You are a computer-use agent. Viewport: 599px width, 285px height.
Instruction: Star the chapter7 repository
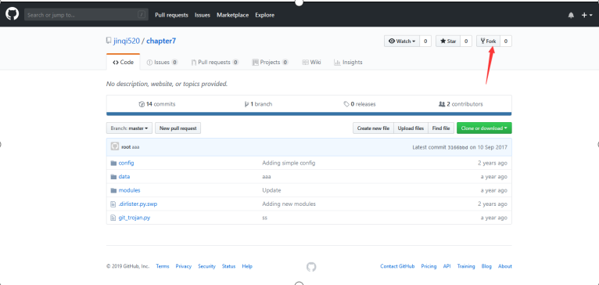coord(448,41)
